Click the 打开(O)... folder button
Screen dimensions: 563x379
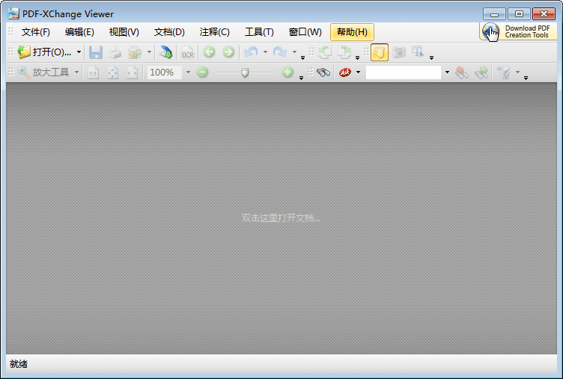click(44, 52)
